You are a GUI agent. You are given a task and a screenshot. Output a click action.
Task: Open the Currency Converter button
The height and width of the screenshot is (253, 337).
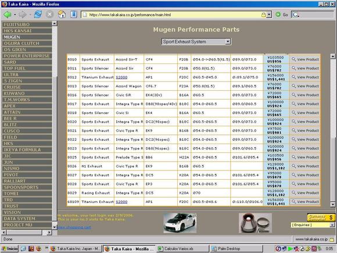(x=321, y=218)
